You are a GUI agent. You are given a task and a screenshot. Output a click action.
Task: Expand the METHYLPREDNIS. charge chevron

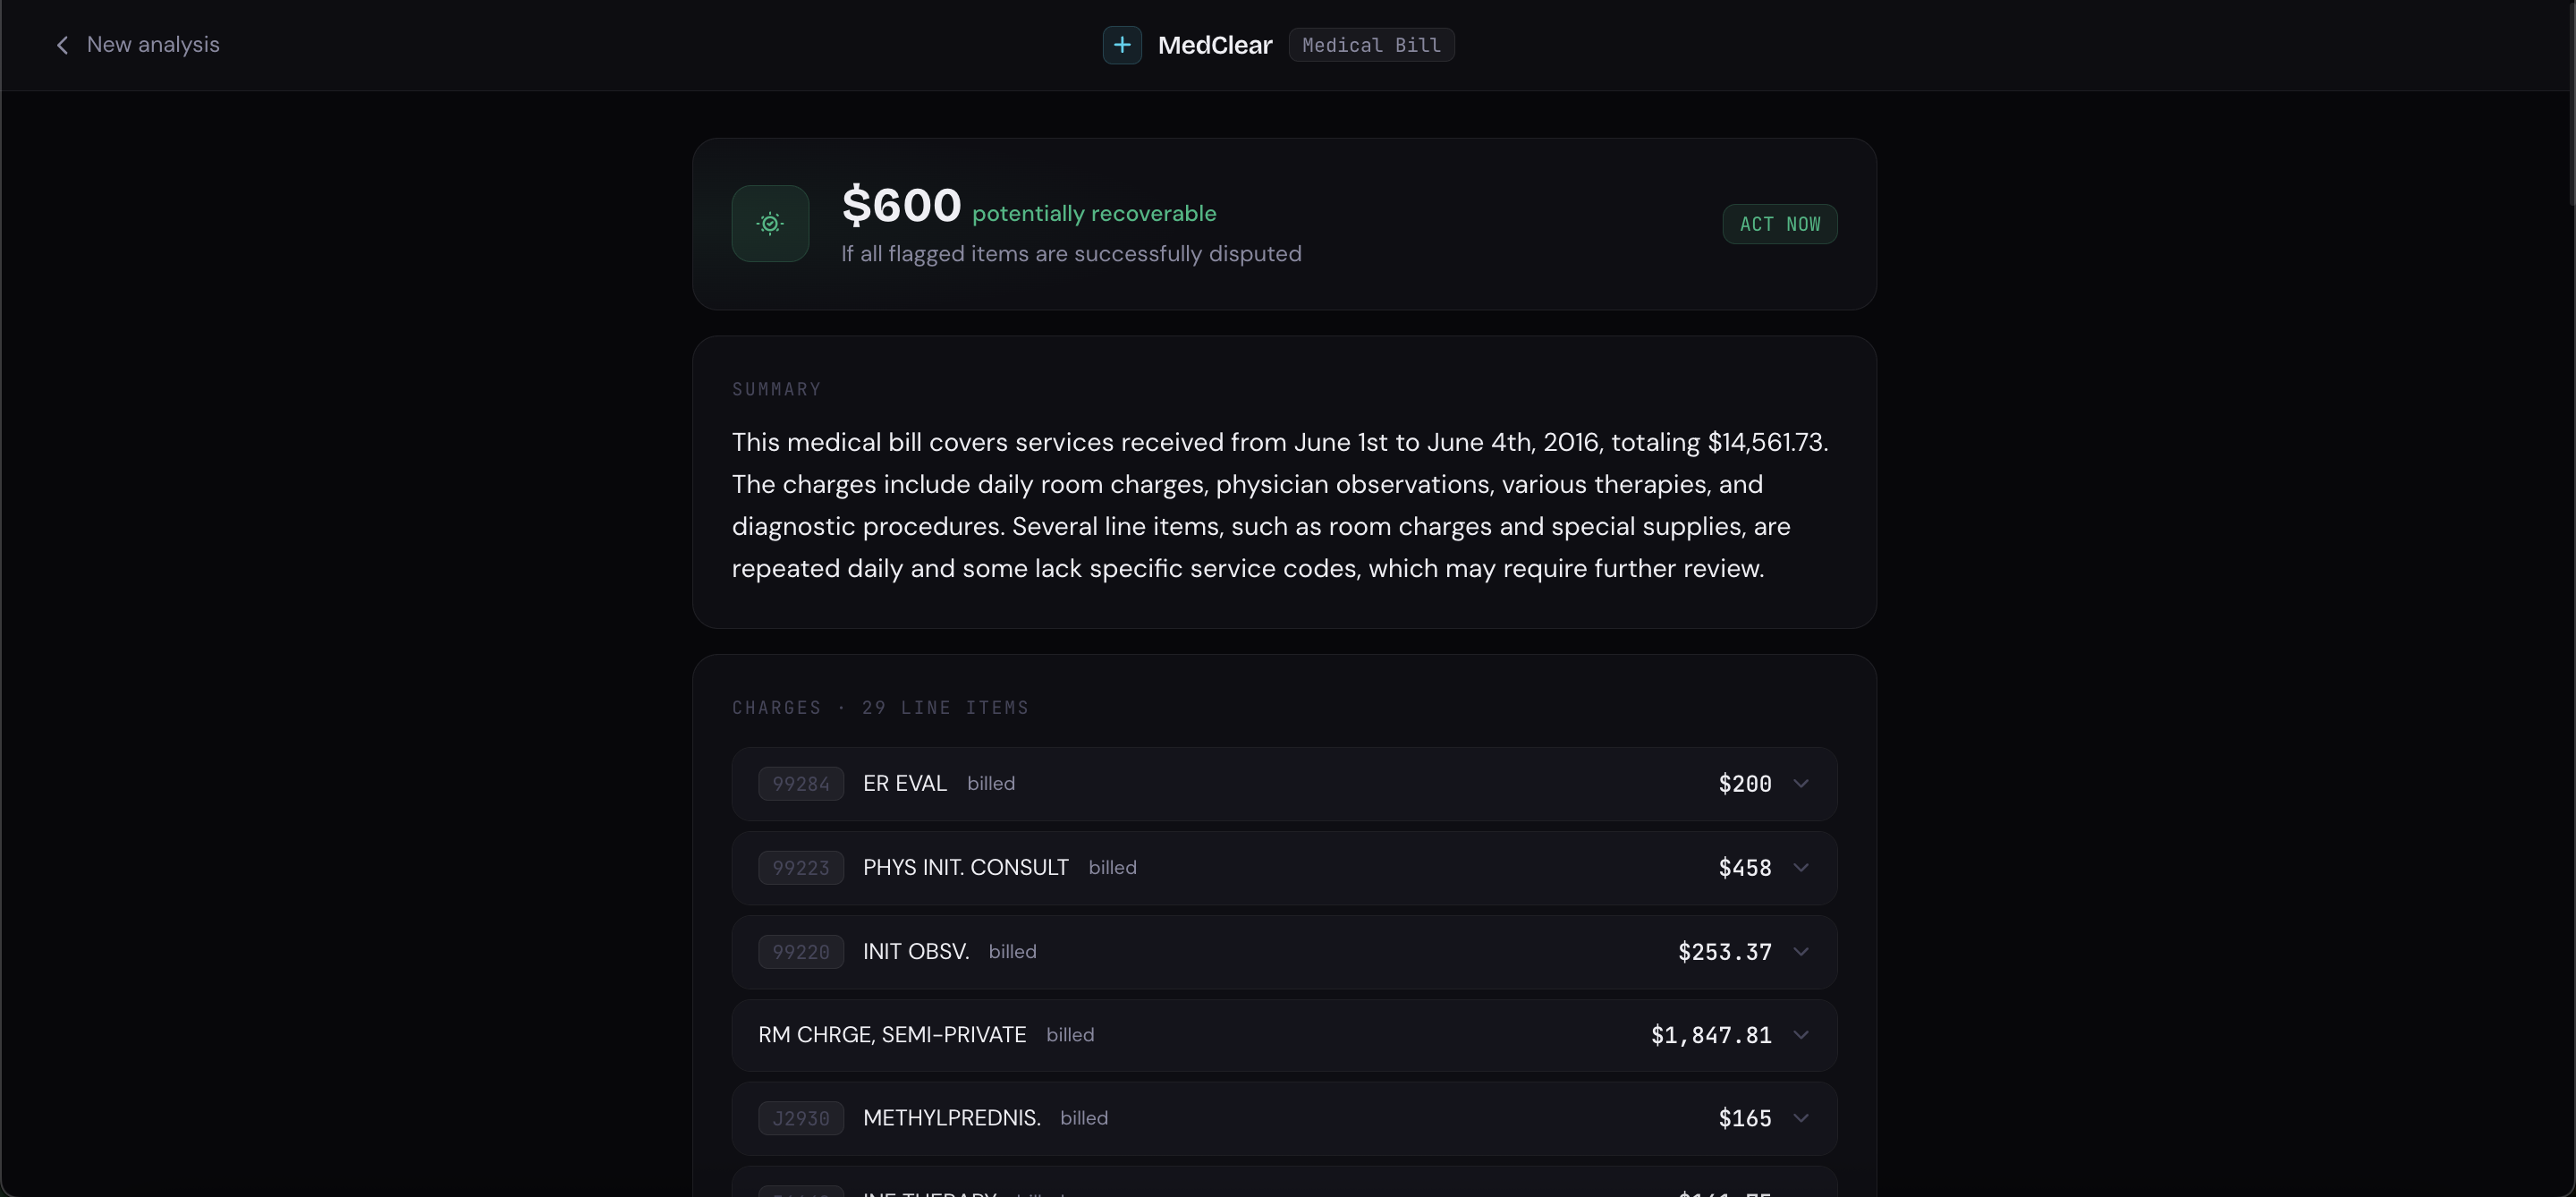point(1801,1118)
